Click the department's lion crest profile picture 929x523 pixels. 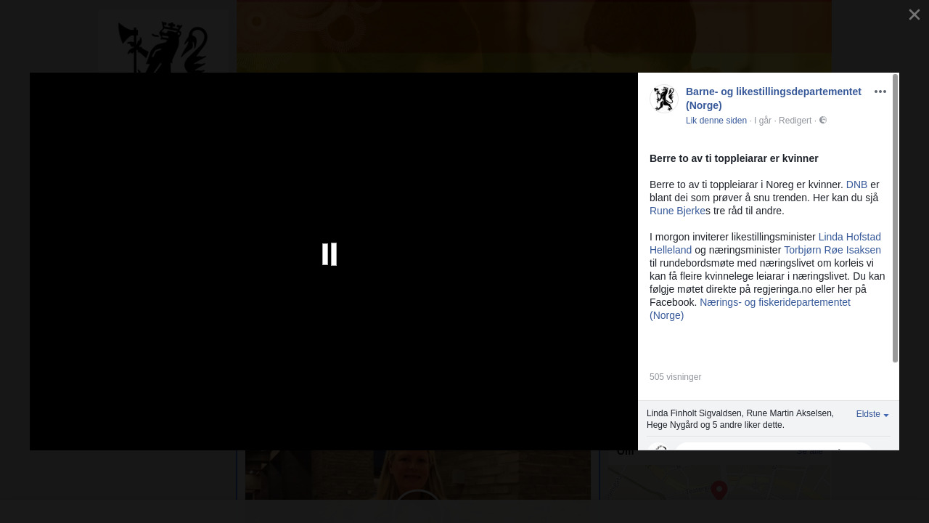[663, 100]
